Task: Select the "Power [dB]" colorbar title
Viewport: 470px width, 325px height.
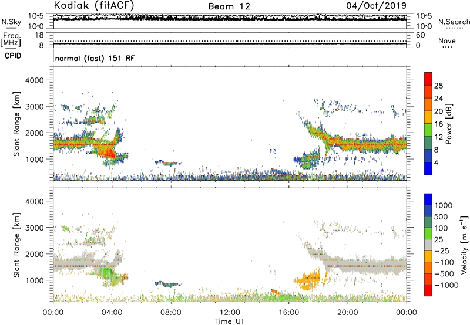Action: point(448,124)
